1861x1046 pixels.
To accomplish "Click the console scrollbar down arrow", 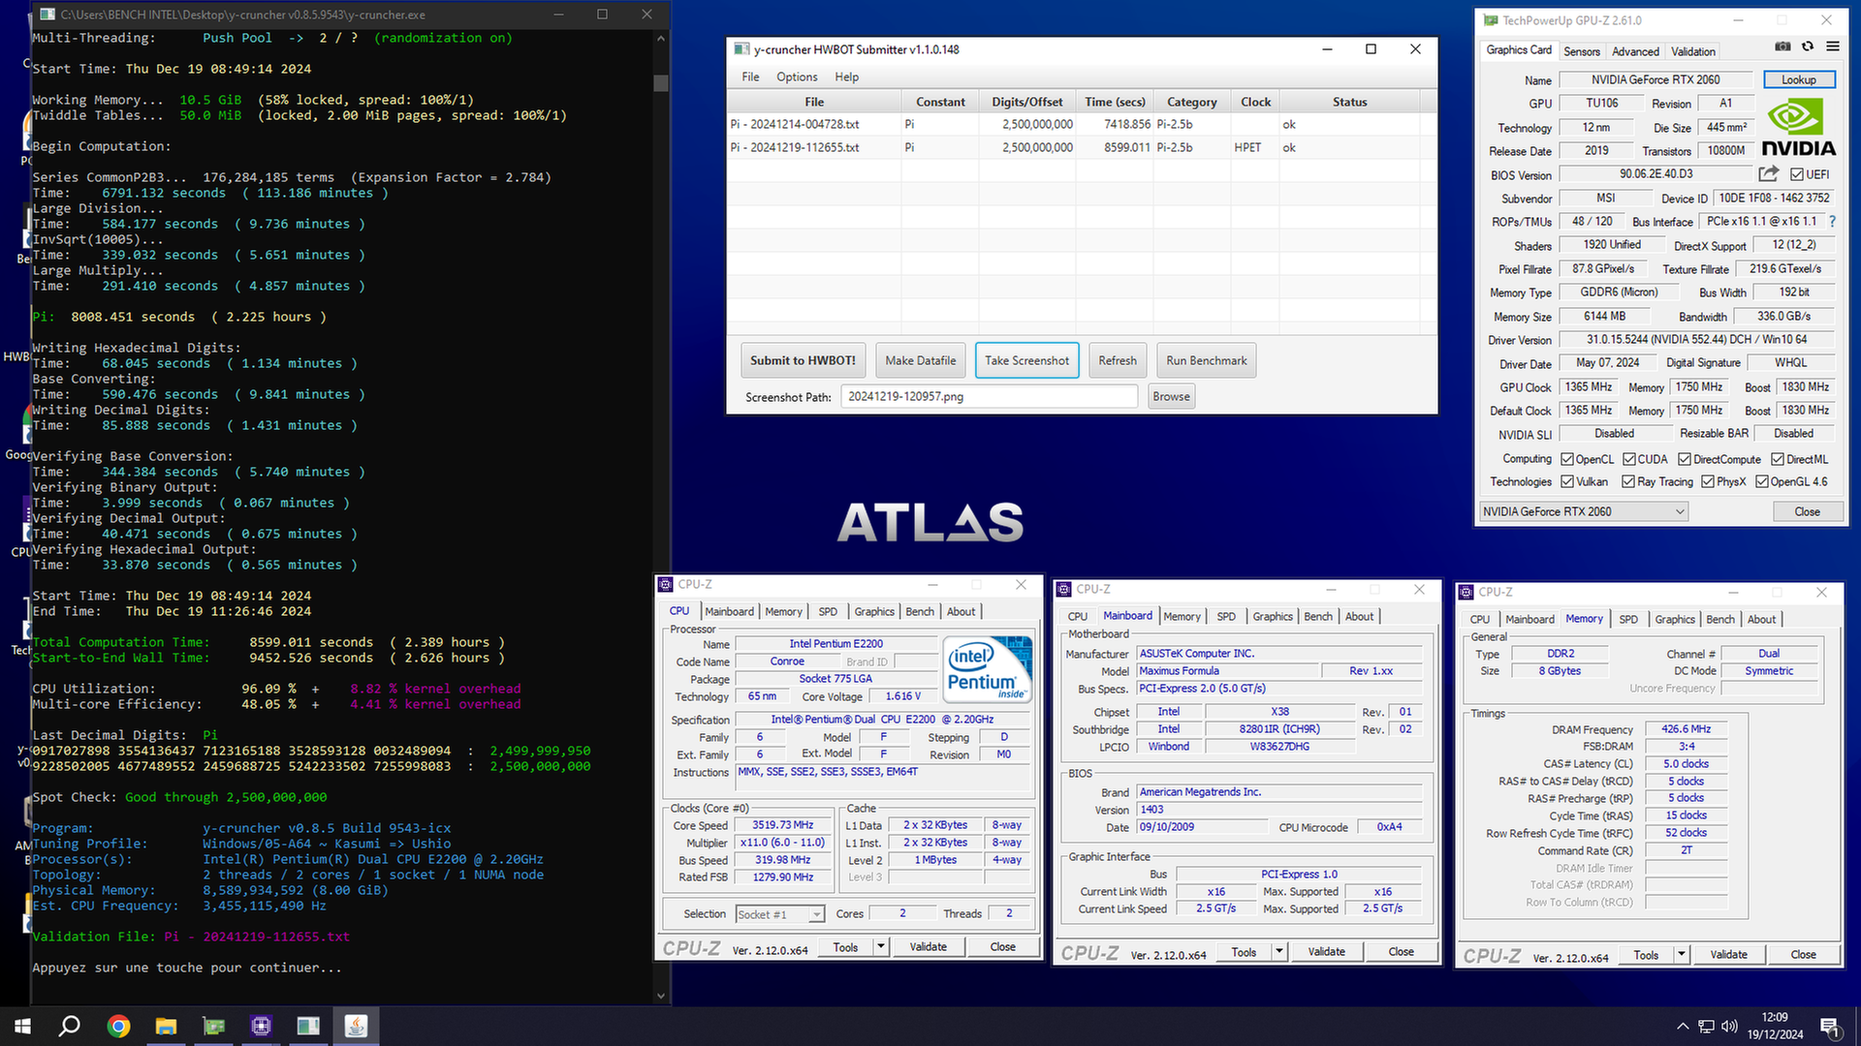I will tap(661, 995).
